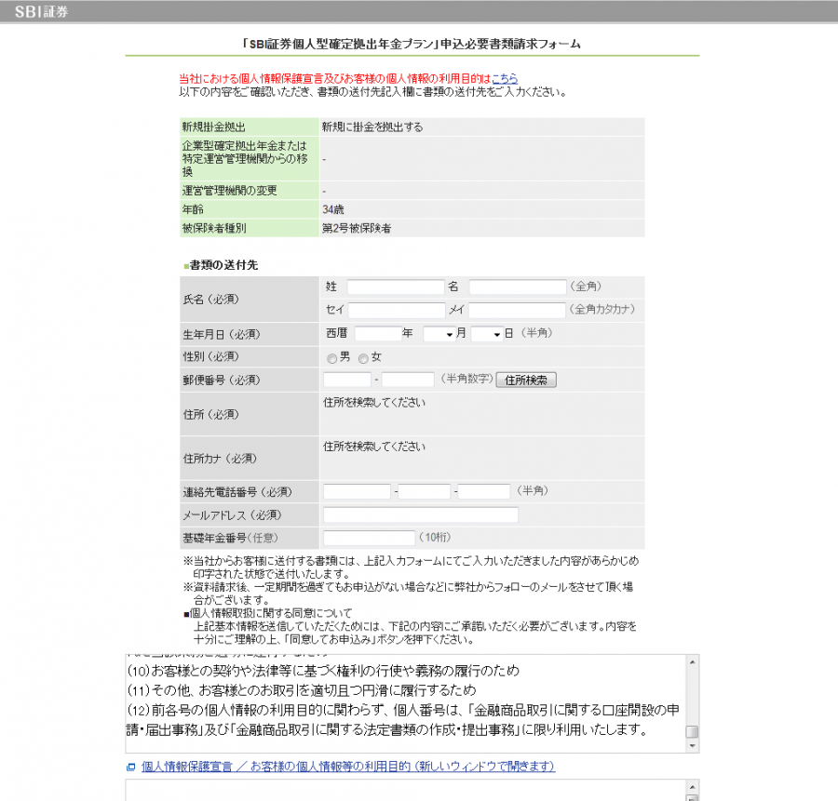Click the 名 (first name) input field
The height and width of the screenshot is (801, 838).
point(518,287)
